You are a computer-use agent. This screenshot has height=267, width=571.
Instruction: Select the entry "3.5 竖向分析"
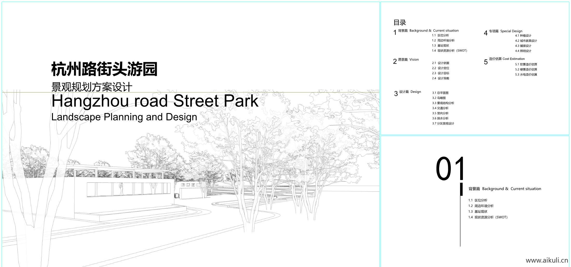click(x=440, y=113)
